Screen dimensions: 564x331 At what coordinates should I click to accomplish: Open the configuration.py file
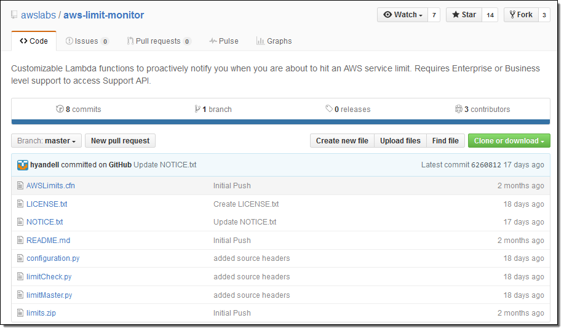pyautogui.click(x=53, y=258)
